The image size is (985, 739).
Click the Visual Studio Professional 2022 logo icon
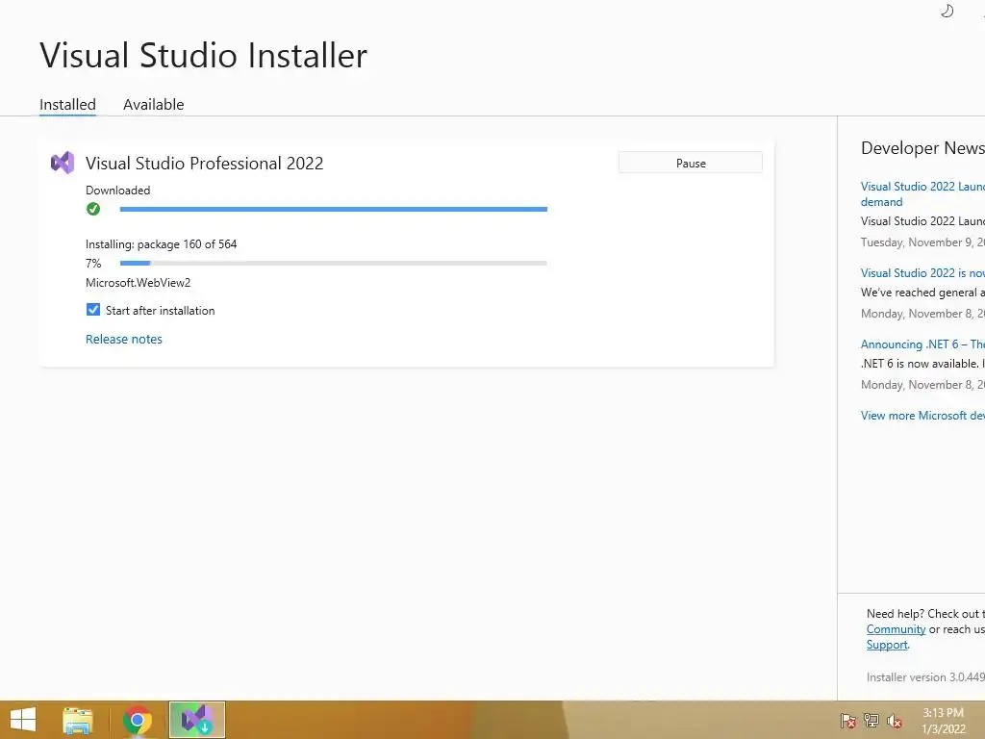pos(63,164)
